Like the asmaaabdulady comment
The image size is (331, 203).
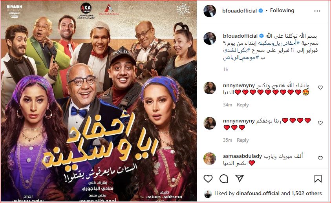(320, 158)
